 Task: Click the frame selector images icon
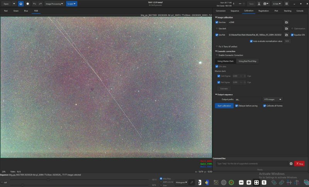coord(306,182)
